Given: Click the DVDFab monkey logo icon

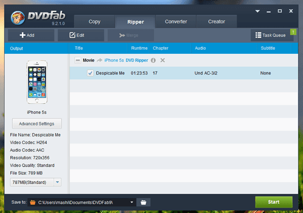Looking at the screenshot, I should tap(18, 18).
